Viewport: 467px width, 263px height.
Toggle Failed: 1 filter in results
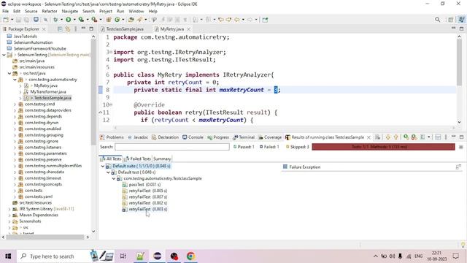pyautogui.click(x=269, y=147)
